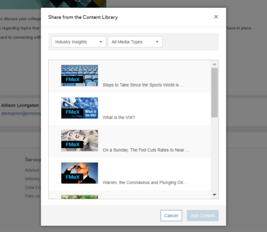Click the scrollbar up arrow in content list
Viewport: 267px width, 232px height.
214,65
